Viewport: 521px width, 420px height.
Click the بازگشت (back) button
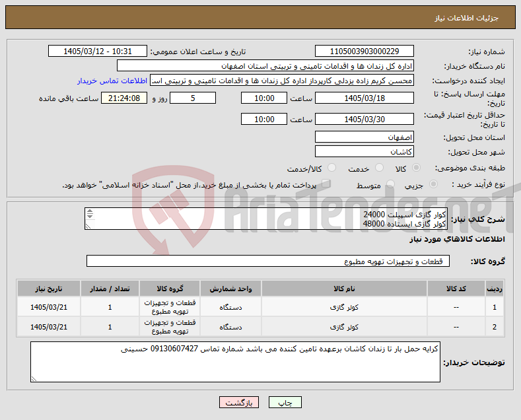coord(239,402)
